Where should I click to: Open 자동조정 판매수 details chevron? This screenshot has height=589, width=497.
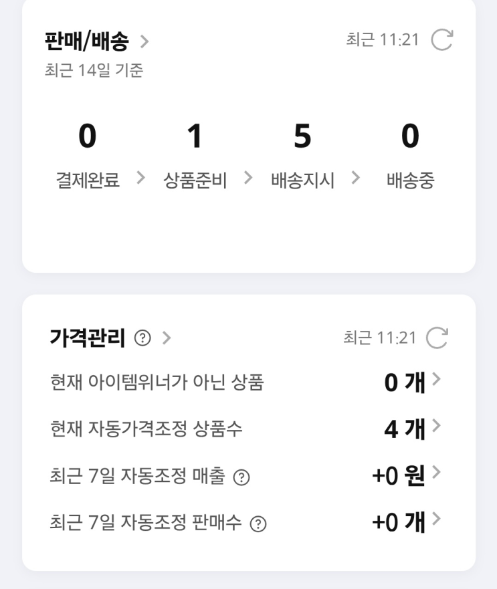click(x=437, y=519)
